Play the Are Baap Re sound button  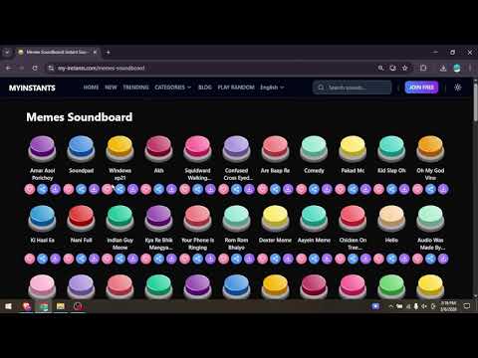(x=275, y=148)
